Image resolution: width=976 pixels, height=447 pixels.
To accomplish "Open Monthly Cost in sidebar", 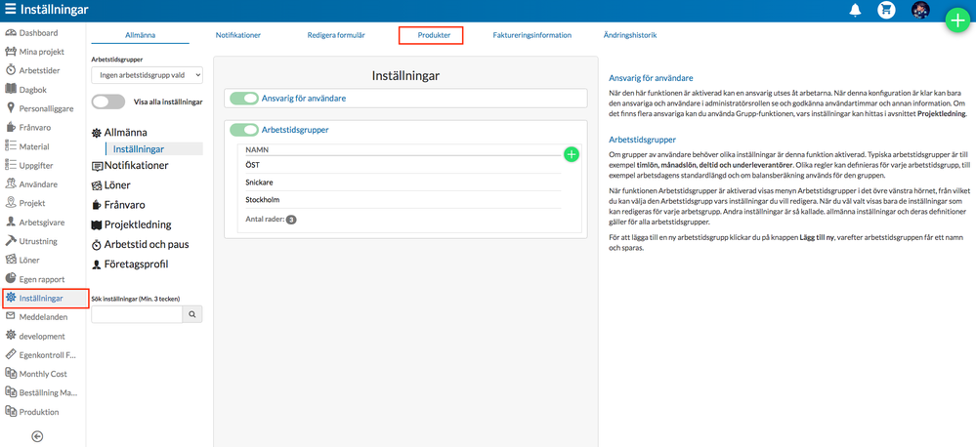I will pos(43,374).
